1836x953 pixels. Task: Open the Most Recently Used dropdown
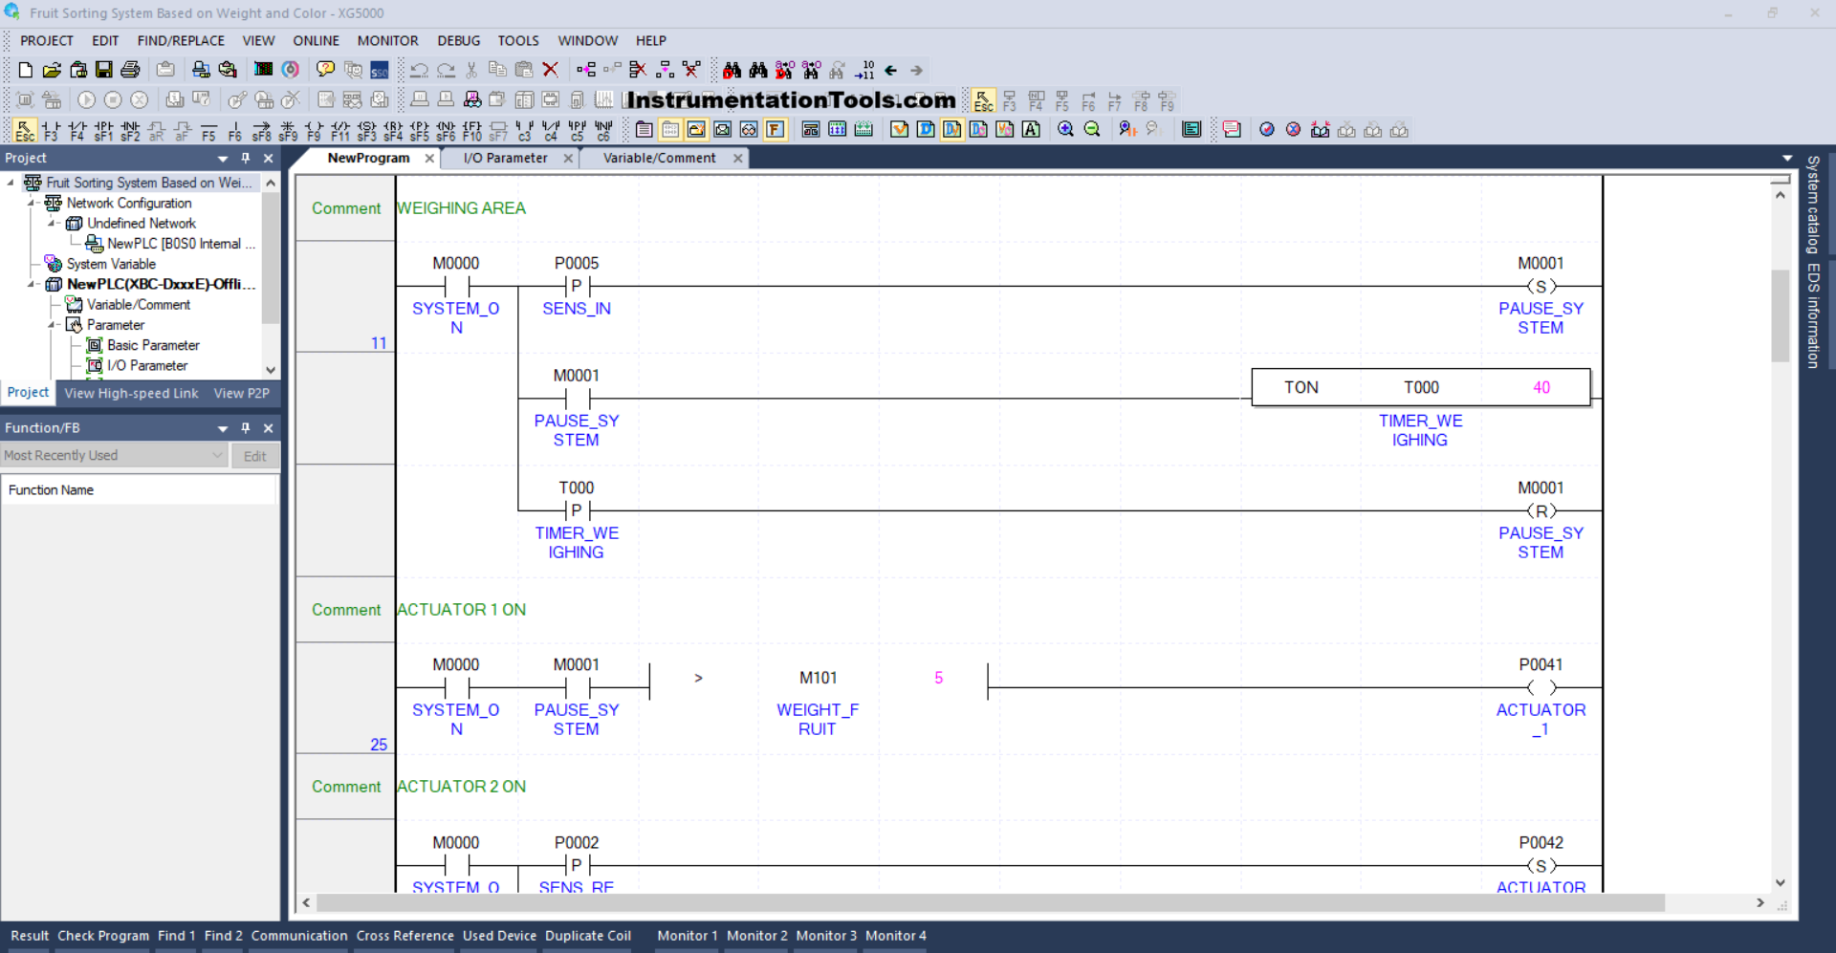point(216,456)
